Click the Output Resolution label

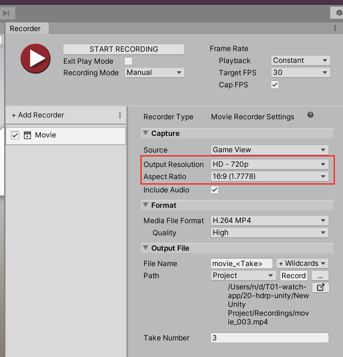pos(174,165)
